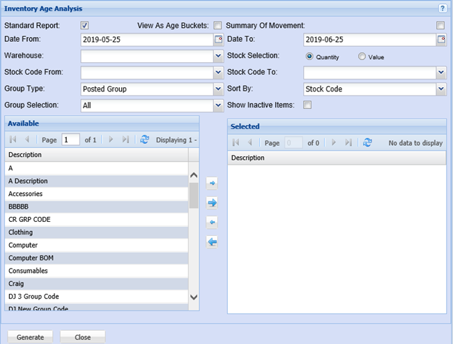Viewport: 453px width, 344px height.
Task: Move all items to Selected list
Action: tap(213, 203)
